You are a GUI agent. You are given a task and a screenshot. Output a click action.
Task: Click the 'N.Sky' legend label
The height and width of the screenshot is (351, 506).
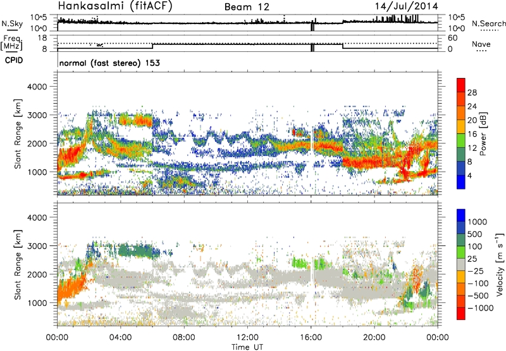12,23
